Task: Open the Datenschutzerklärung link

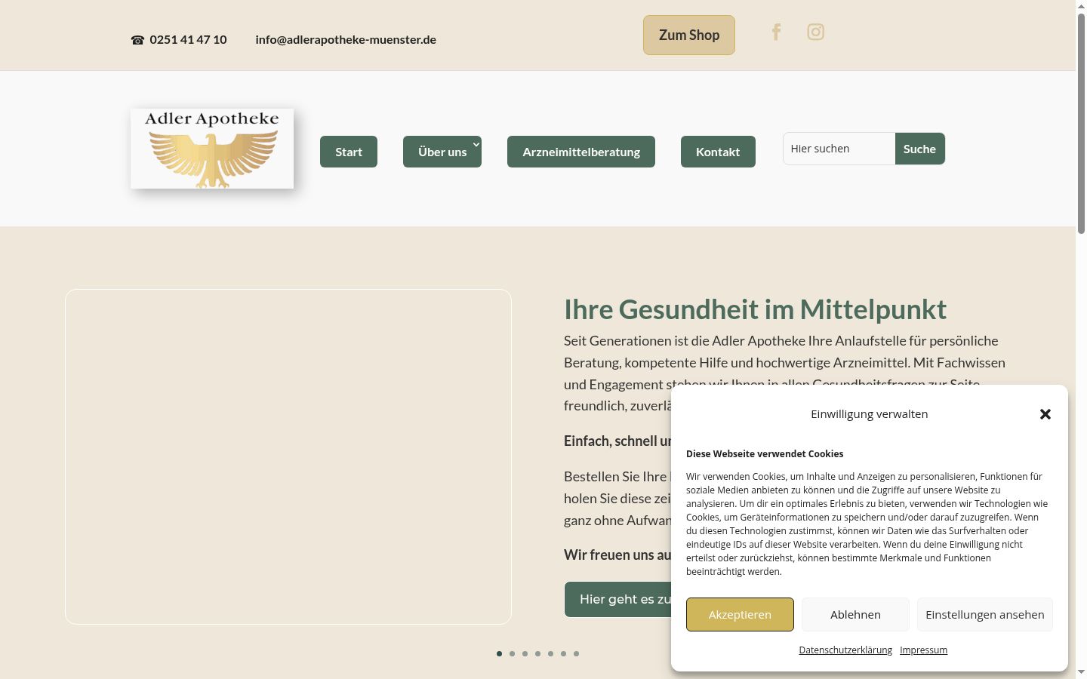Action: pos(845,650)
